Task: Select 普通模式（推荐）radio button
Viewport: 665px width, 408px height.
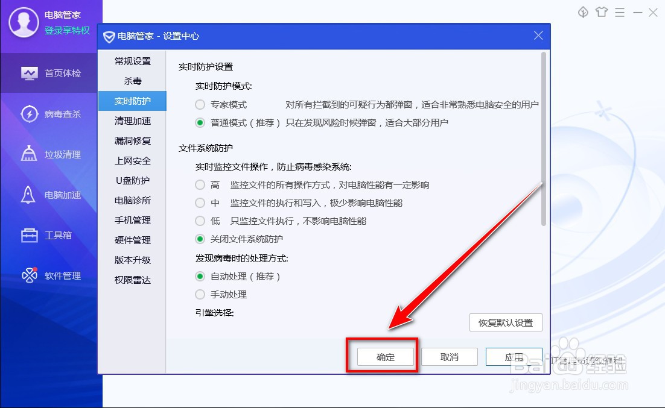Action: (x=200, y=123)
